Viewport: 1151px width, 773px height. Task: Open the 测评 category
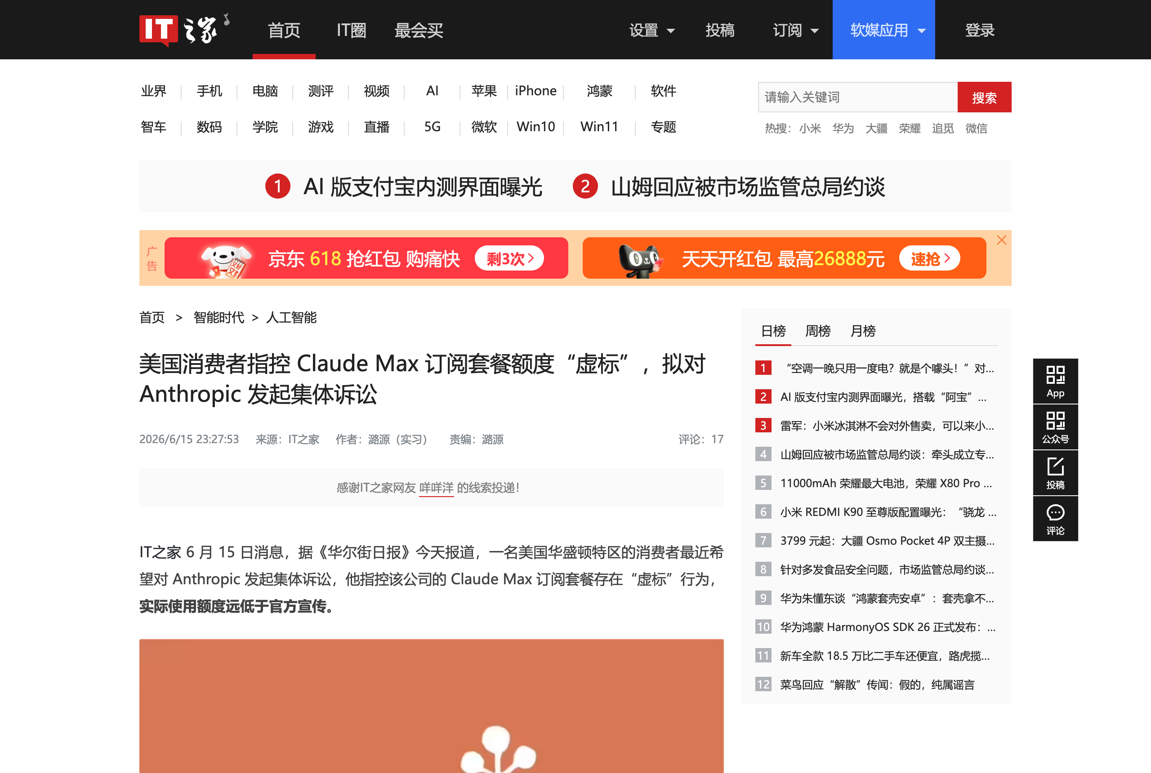[321, 91]
